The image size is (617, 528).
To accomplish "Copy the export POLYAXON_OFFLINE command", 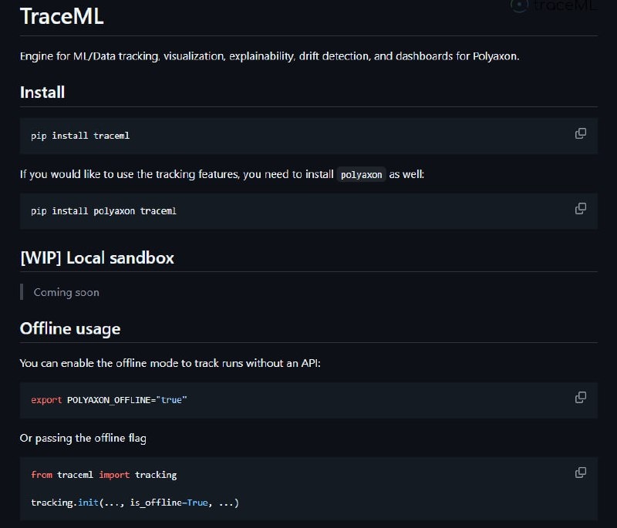I will click(x=581, y=398).
